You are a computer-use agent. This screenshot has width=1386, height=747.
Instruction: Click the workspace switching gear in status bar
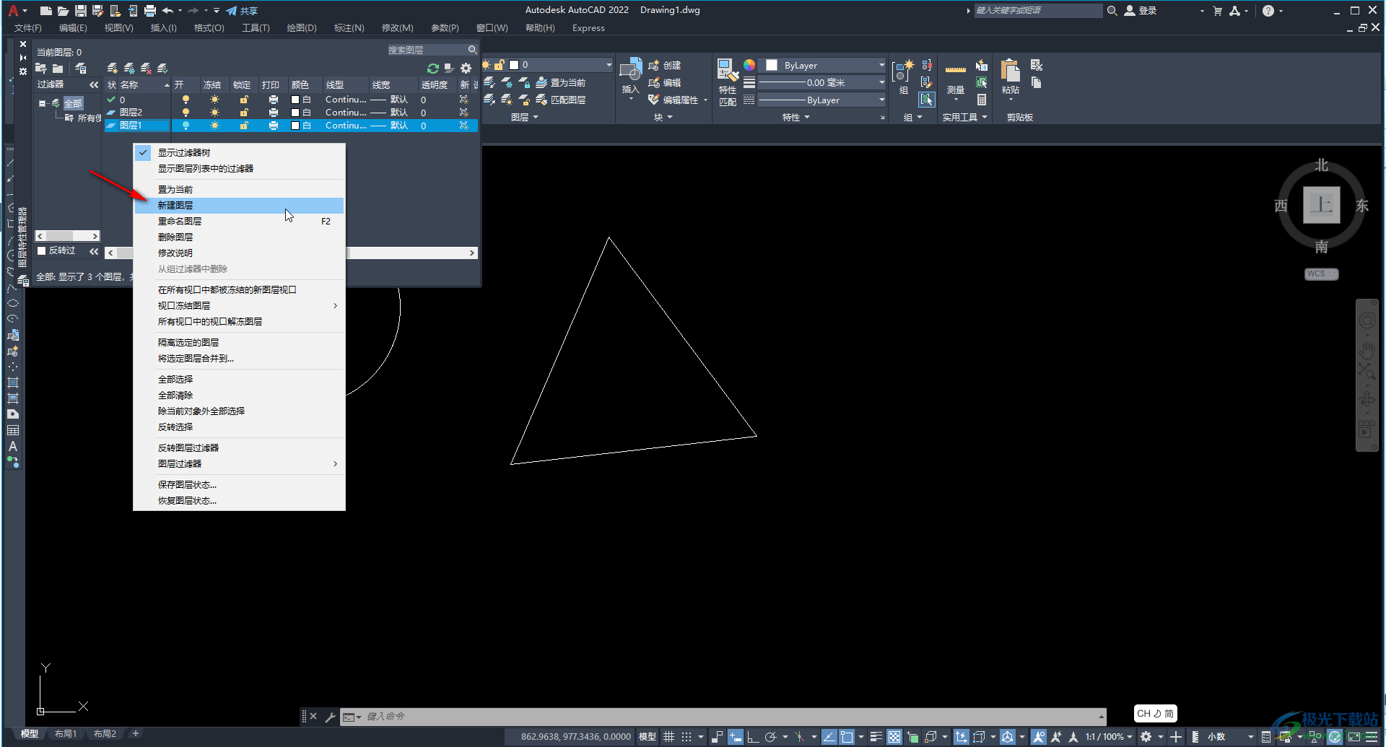pyautogui.click(x=1146, y=737)
